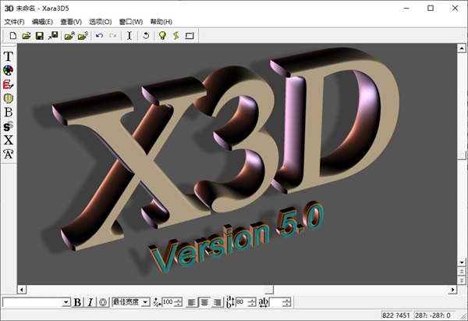Click the empty character spacing field
Screen dimensions: 468x321
276,302
